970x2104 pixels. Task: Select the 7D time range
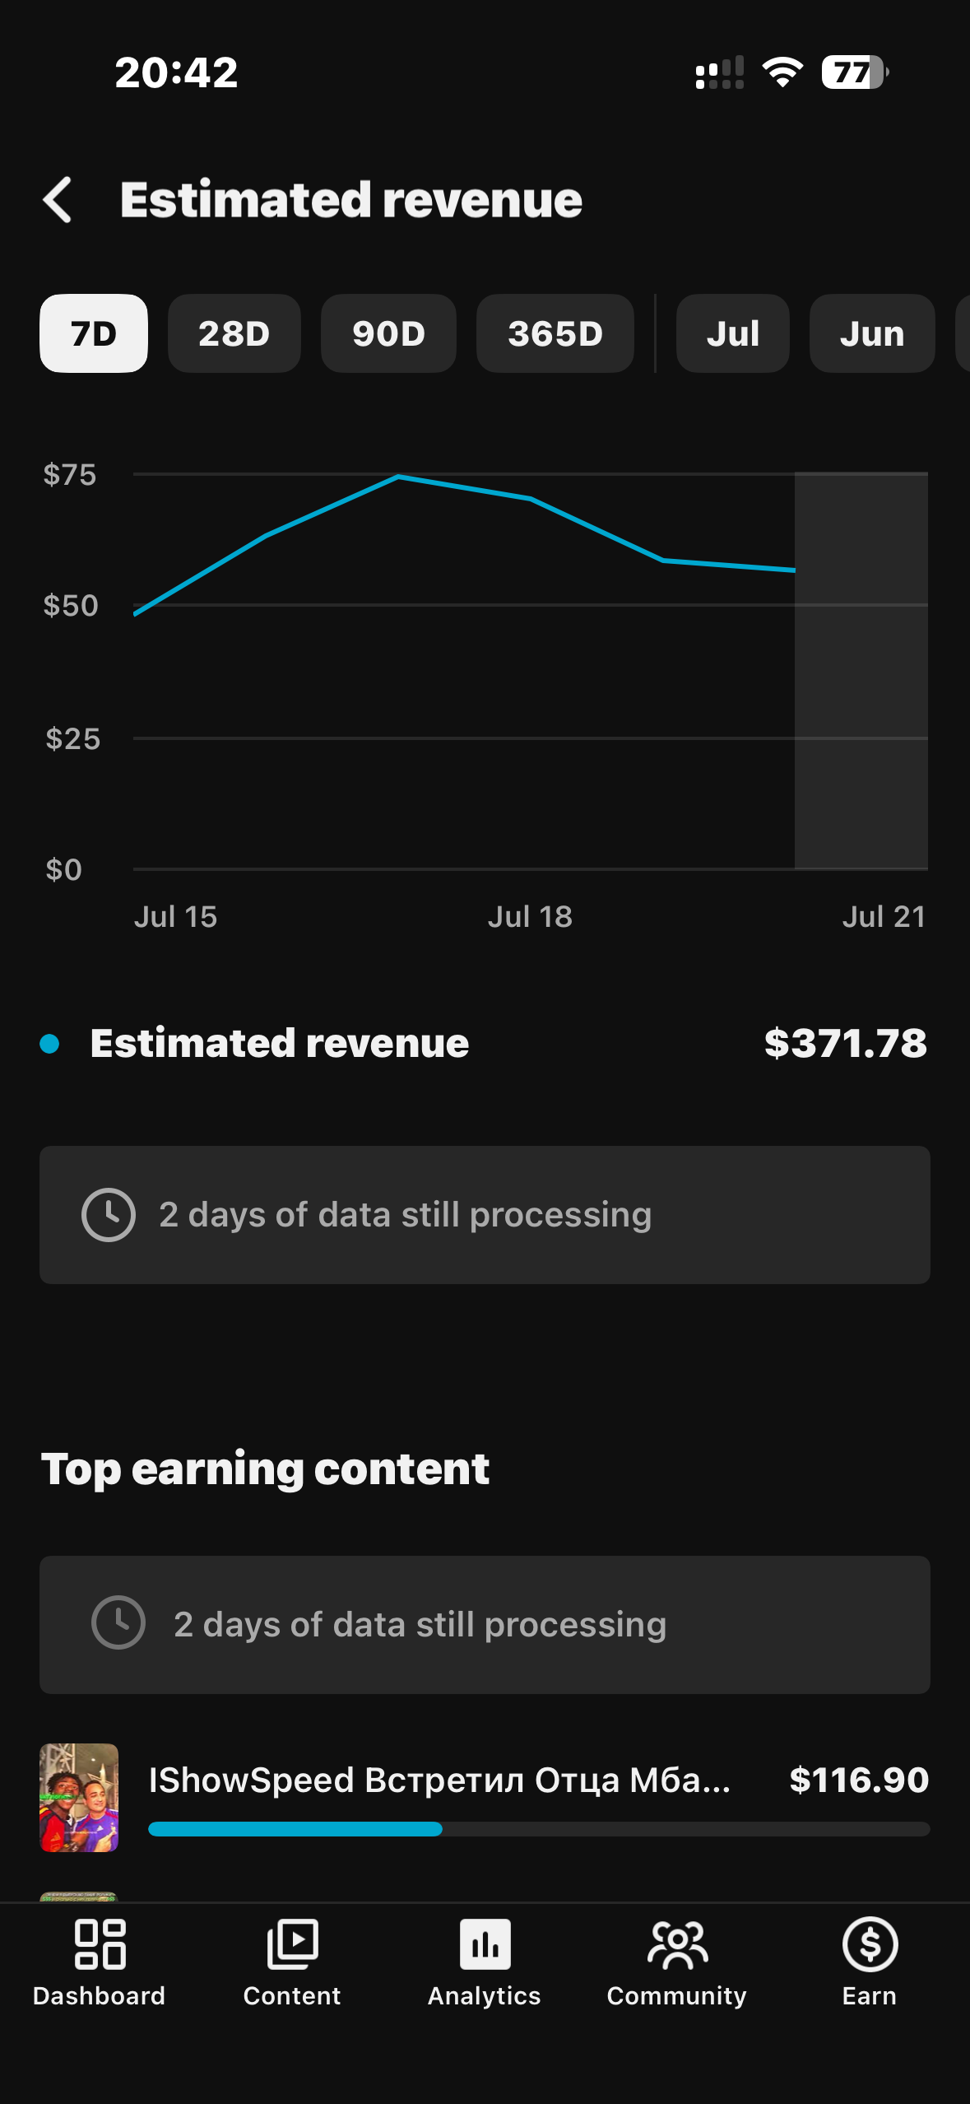pos(94,333)
